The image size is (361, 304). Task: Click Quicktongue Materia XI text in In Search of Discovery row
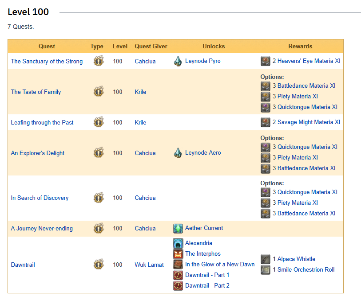pos(307,192)
